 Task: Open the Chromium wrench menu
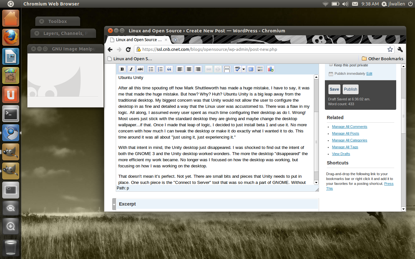coord(400,50)
